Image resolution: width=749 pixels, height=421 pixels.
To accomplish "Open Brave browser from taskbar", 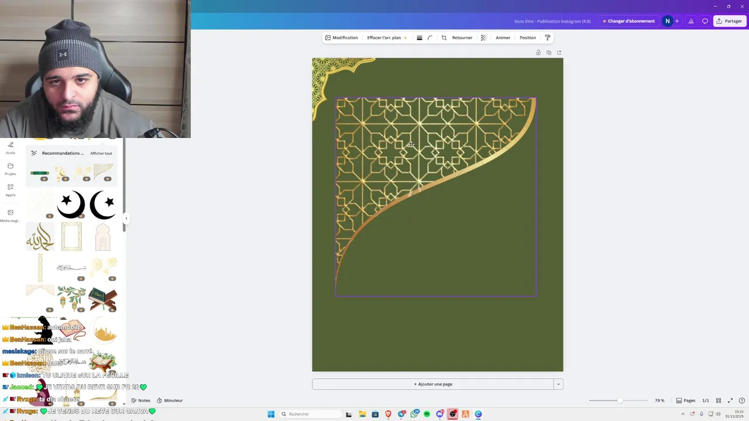I will pos(388,414).
